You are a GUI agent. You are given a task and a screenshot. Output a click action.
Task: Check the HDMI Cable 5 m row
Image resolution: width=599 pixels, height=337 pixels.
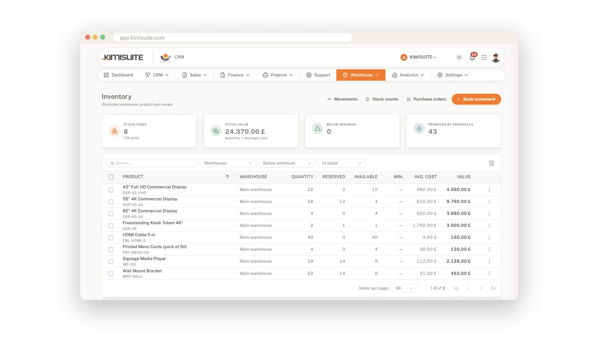point(111,238)
